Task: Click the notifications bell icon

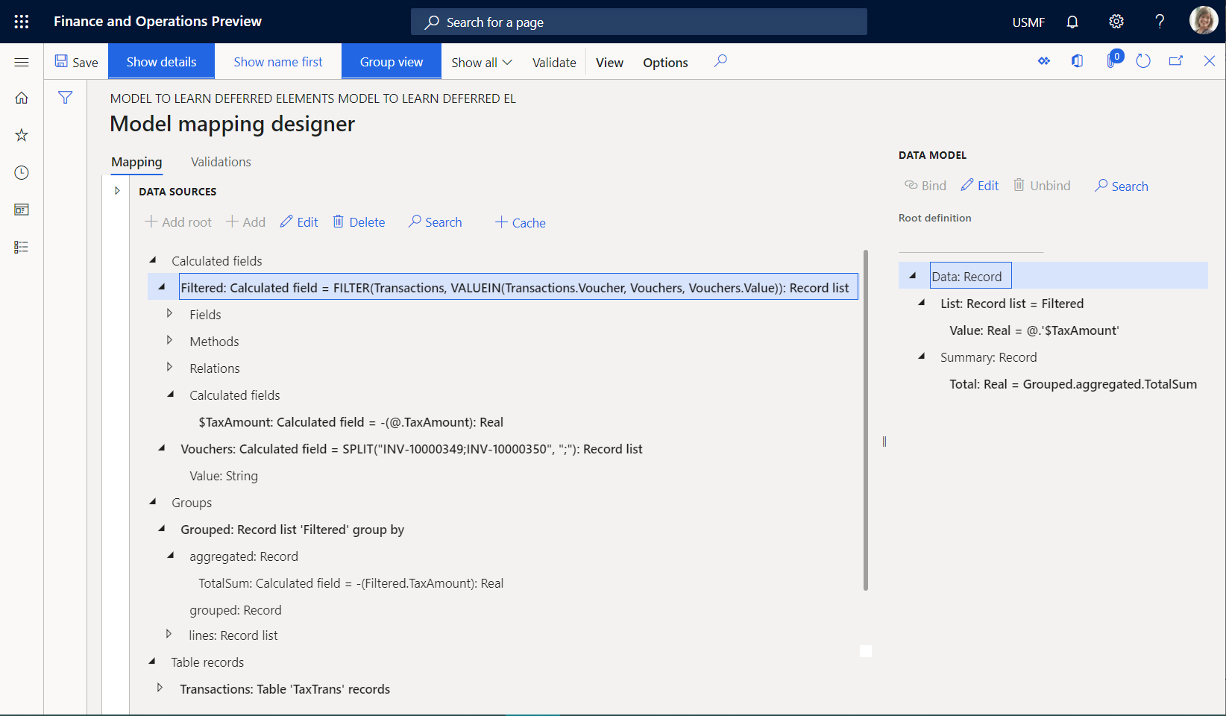Action: click(x=1072, y=21)
